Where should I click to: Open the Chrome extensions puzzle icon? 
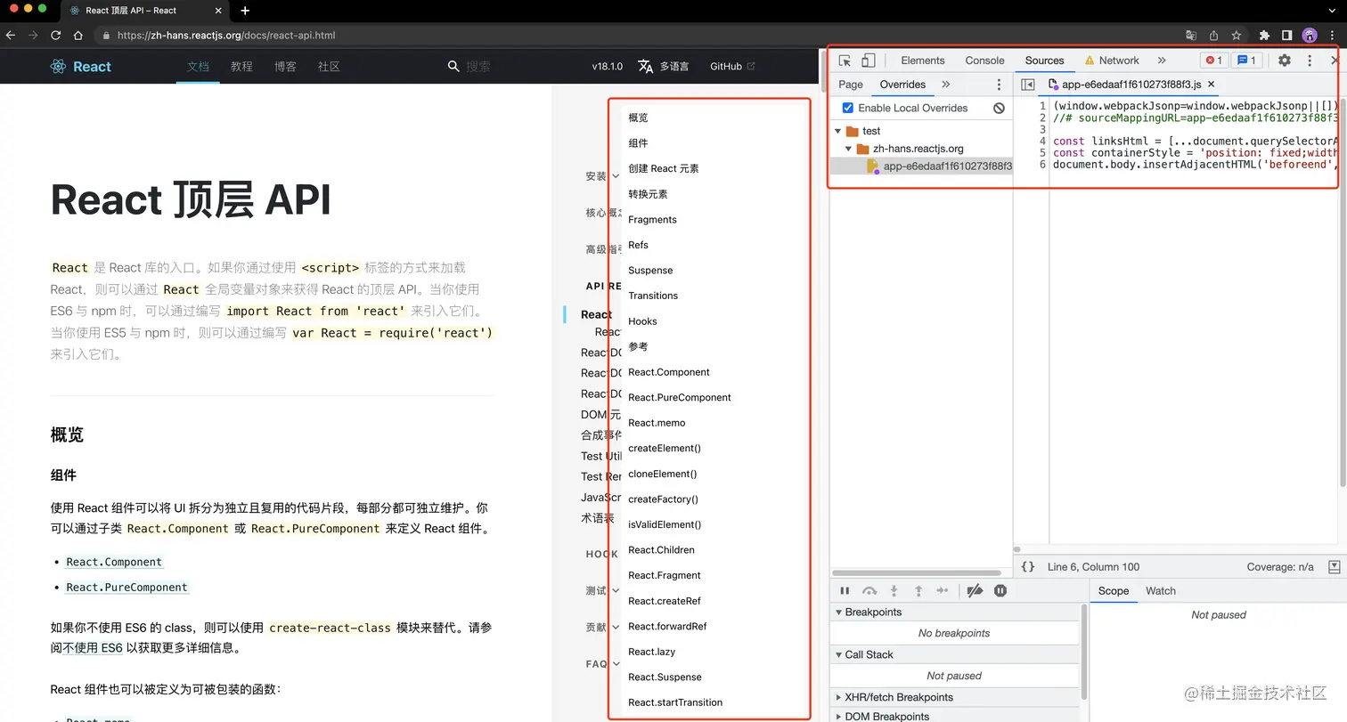pos(1264,36)
